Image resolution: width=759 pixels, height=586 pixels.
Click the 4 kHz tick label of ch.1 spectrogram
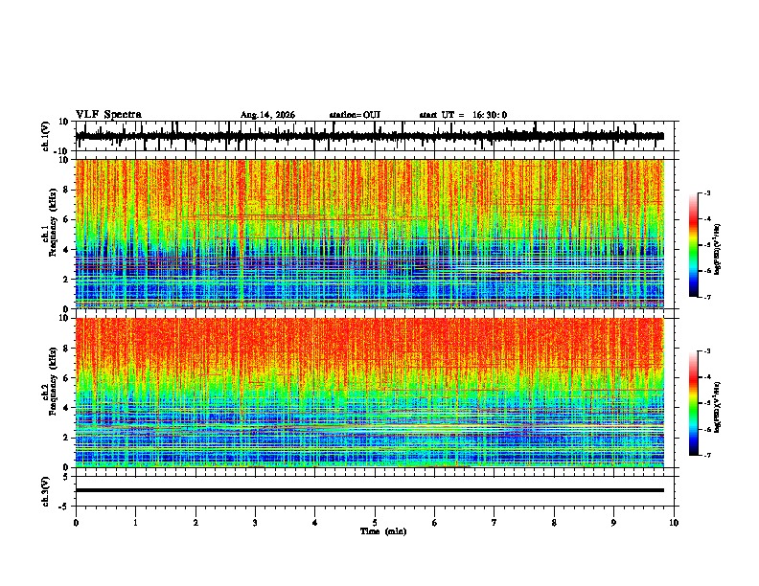coord(66,250)
